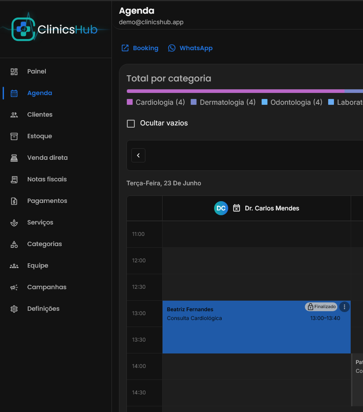Go to Venda direta menu label

47,158
